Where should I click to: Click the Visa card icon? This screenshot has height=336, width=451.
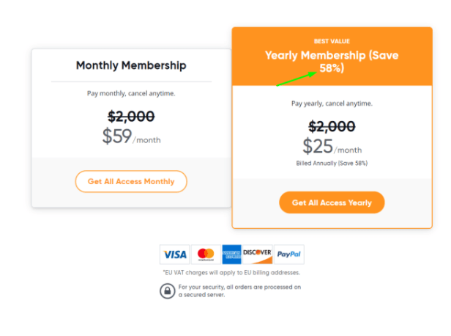tap(174, 255)
